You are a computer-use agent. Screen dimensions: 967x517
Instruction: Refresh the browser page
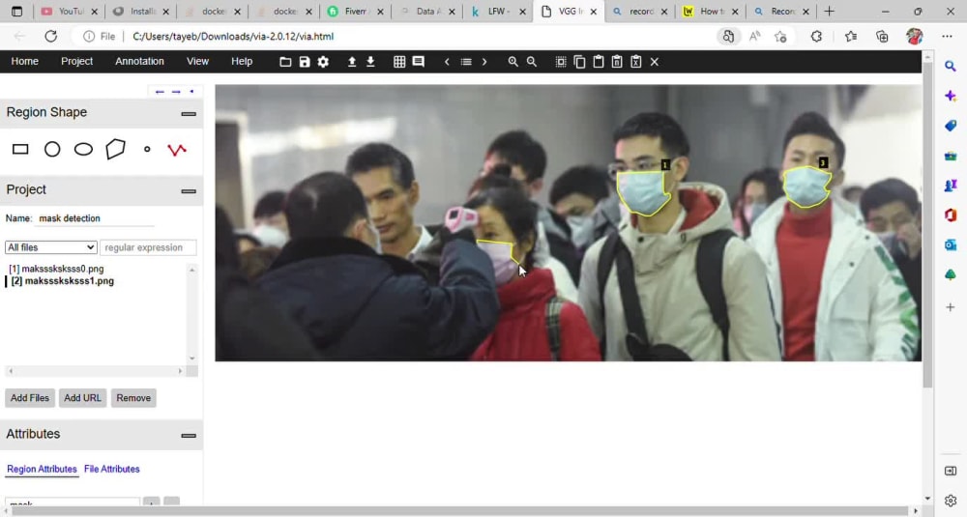pos(50,37)
